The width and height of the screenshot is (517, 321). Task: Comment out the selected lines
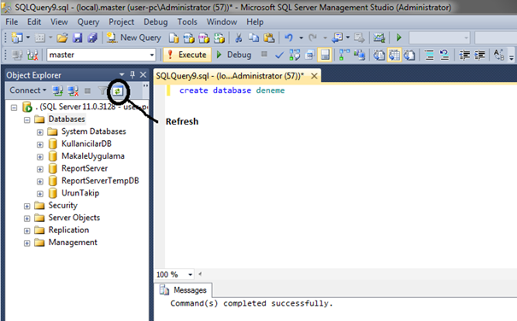pyautogui.click(x=429, y=55)
